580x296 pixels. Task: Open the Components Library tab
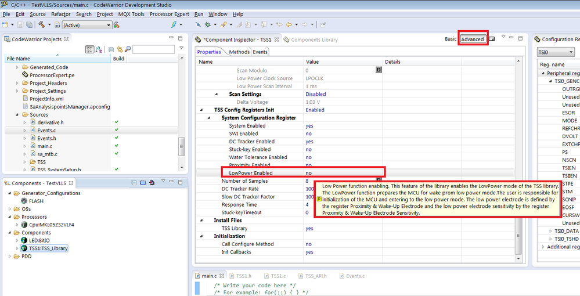311,39
